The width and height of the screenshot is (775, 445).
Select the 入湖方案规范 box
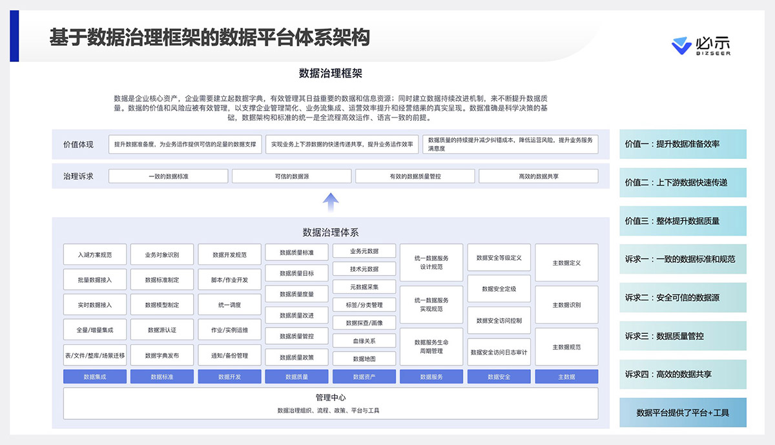click(x=95, y=255)
